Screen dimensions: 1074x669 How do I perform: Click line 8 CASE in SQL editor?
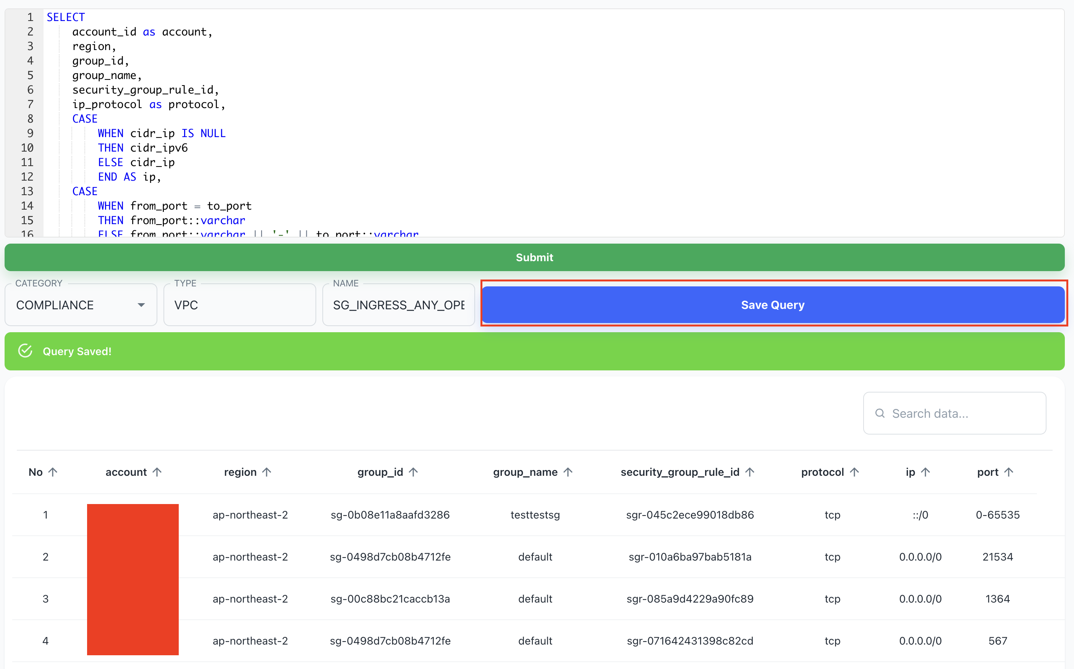click(85, 119)
